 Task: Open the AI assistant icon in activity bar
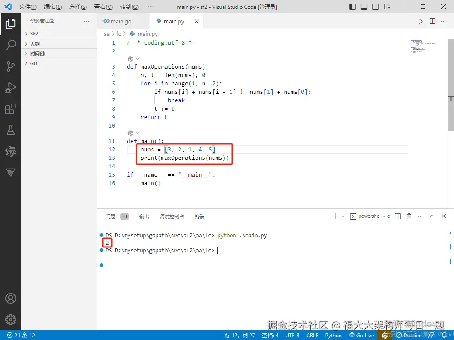(11, 151)
